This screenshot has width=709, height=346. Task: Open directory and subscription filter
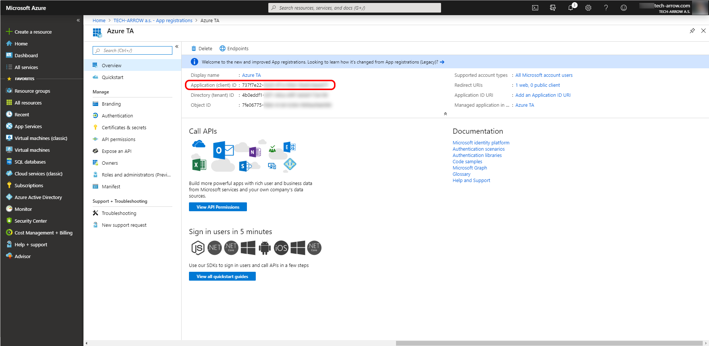coord(553,8)
